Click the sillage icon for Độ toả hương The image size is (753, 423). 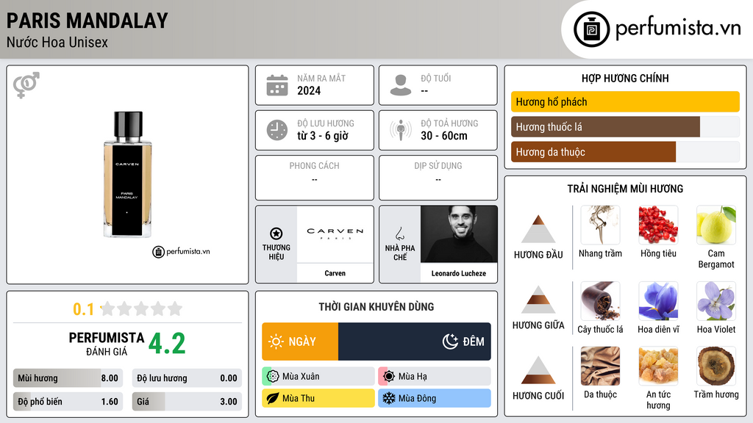pos(401,130)
